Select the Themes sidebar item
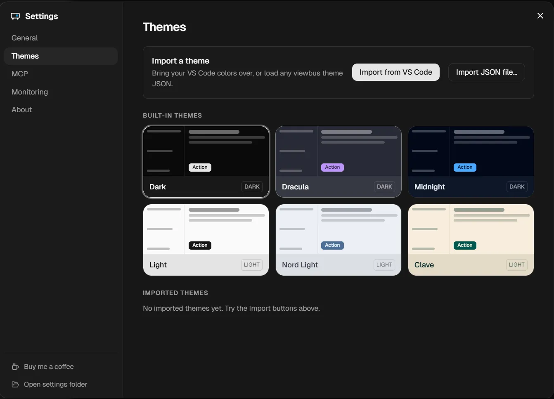Image resolution: width=554 pixels, height=399 pixels. [61, 56]
